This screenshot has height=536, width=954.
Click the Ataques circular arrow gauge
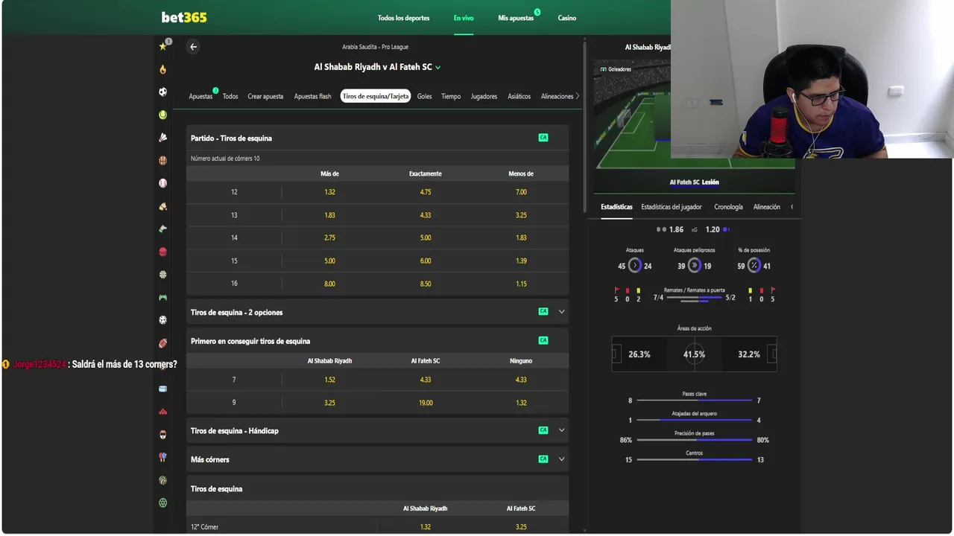coord(635,266)
